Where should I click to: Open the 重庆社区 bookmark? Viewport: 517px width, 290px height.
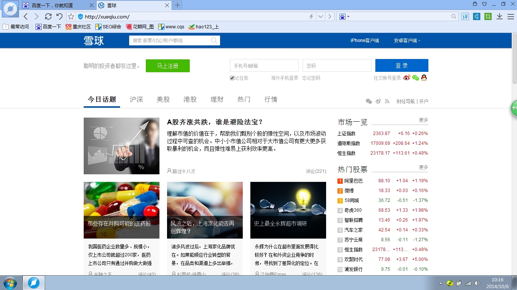coord(78,27)
